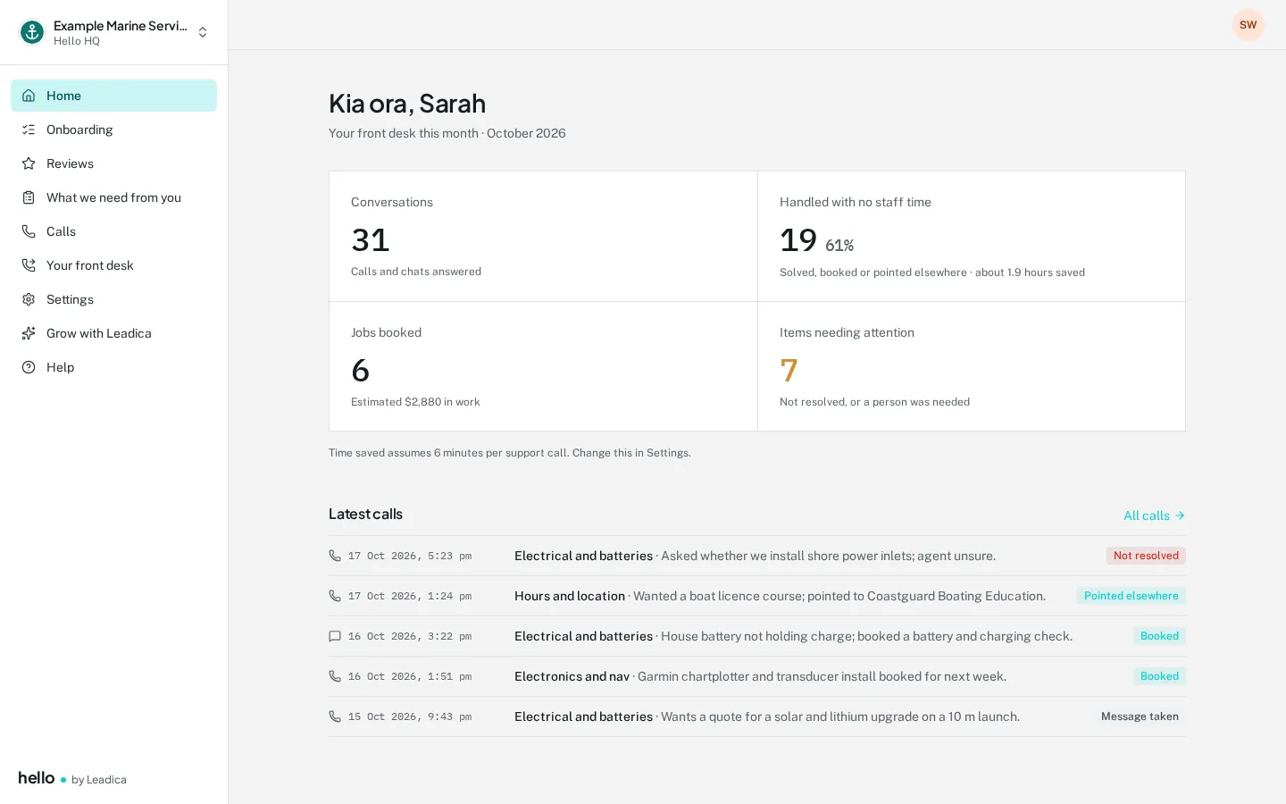Click the phone icon on the 17 Oct 1:24 pm call
The image size is (1286, 804).
pos(335,596)
